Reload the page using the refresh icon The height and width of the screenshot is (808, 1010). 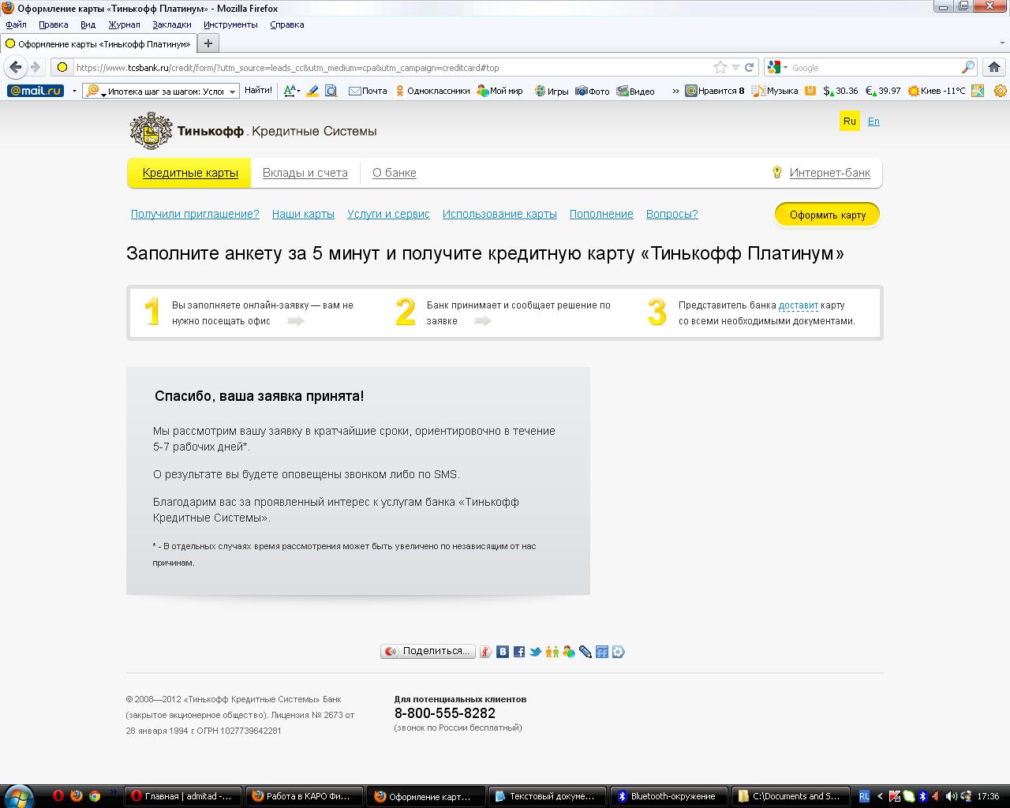(750, 67)
